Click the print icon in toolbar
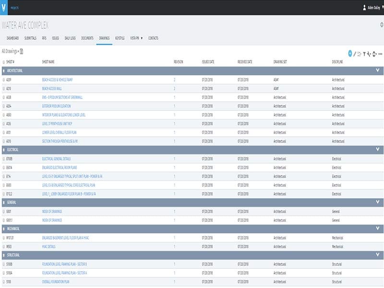Image resolution: width=384 pixels, height=288 pixels. coord(374,53)
